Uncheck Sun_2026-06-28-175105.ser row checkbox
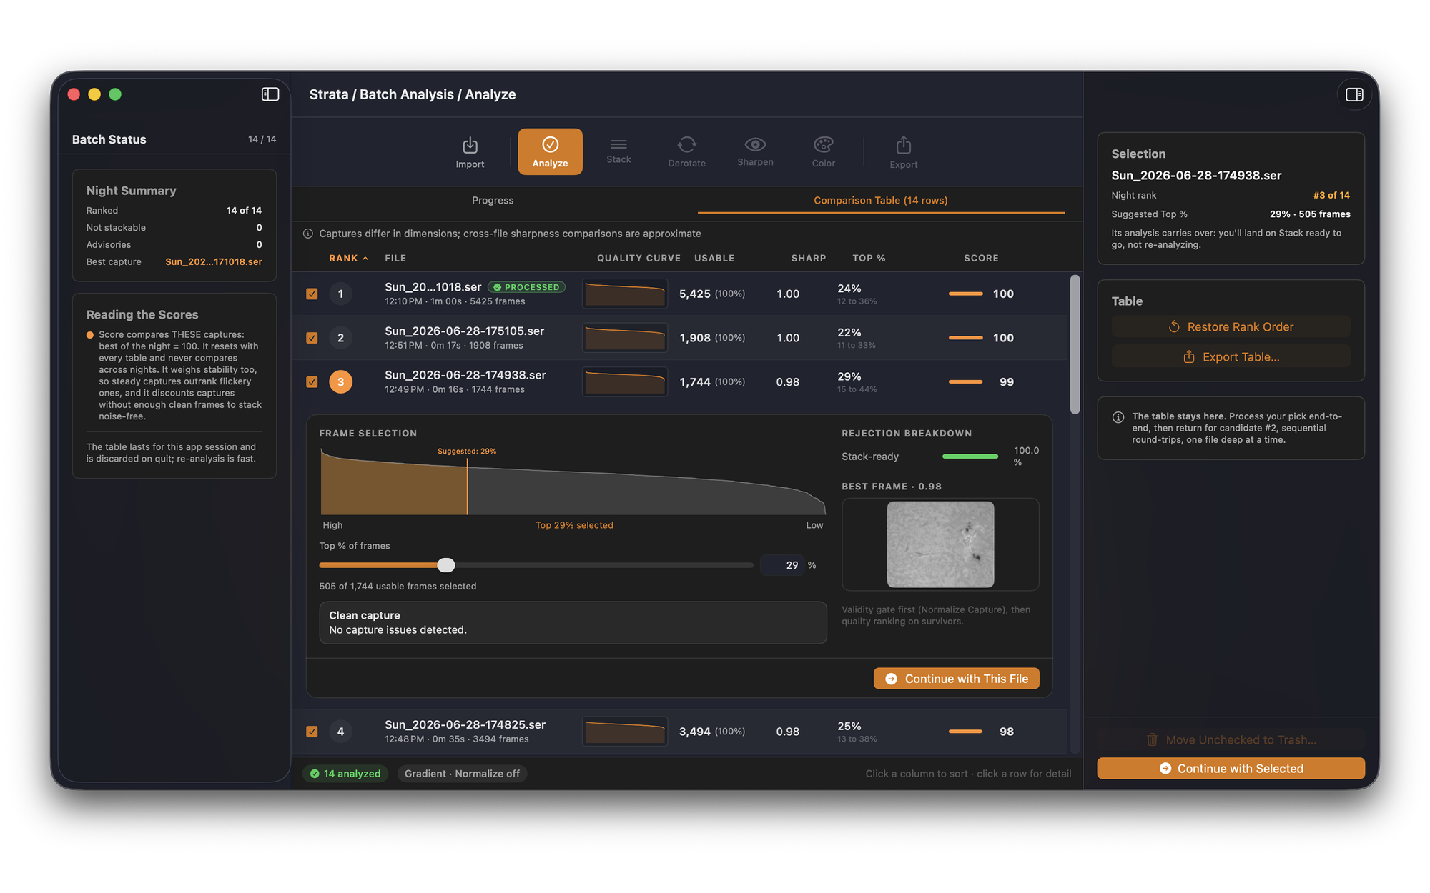The image size is (1430, 893). (x=312, y=338)
